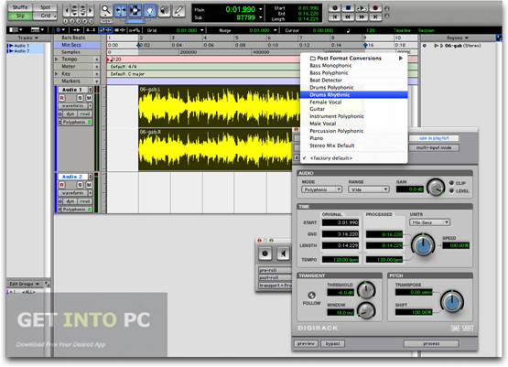This screenshot has height=367, width=508.
Task: Expand the Tempo ruler
Action: point(57,59)
